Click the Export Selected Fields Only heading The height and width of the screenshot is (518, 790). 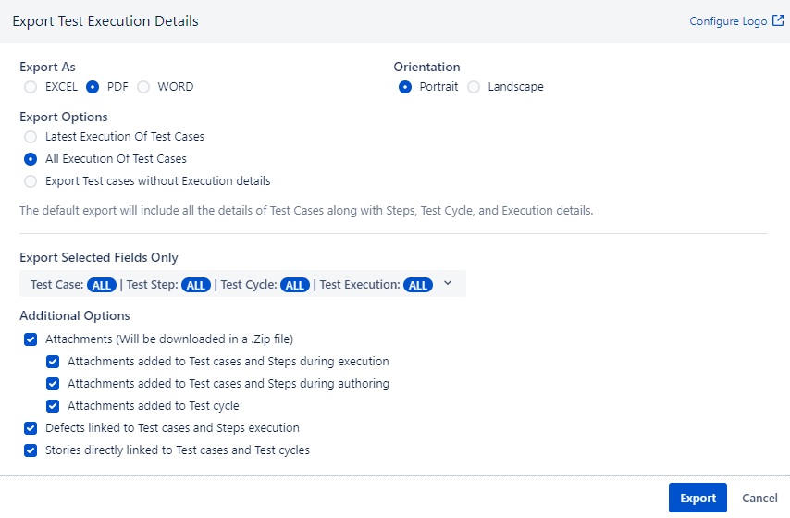[99, 257]
